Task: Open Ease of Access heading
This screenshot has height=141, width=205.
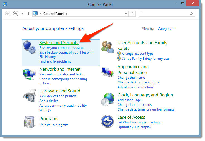Action: point(131,117)
